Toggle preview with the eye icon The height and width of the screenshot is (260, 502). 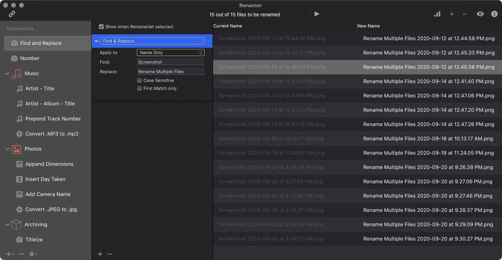point(481,14)
